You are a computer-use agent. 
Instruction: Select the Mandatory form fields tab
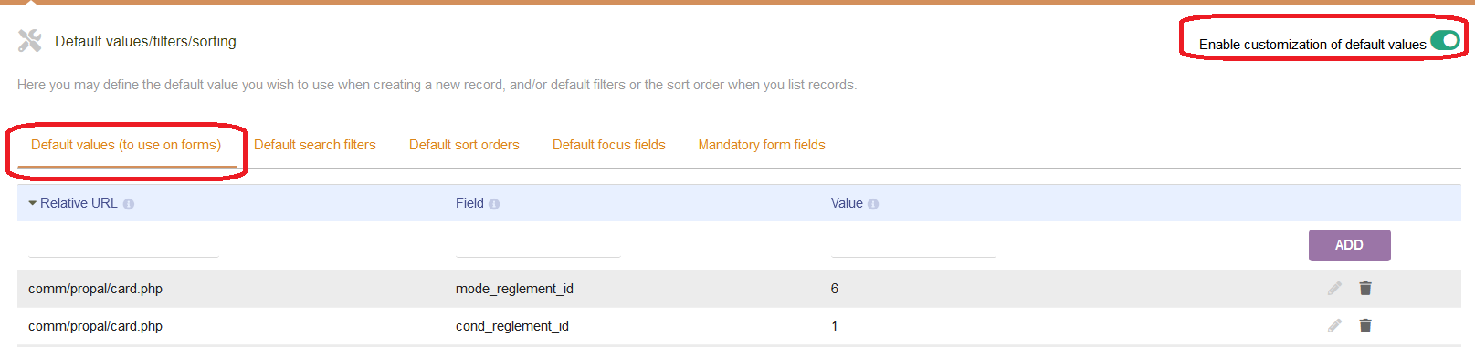pos(762,145)
